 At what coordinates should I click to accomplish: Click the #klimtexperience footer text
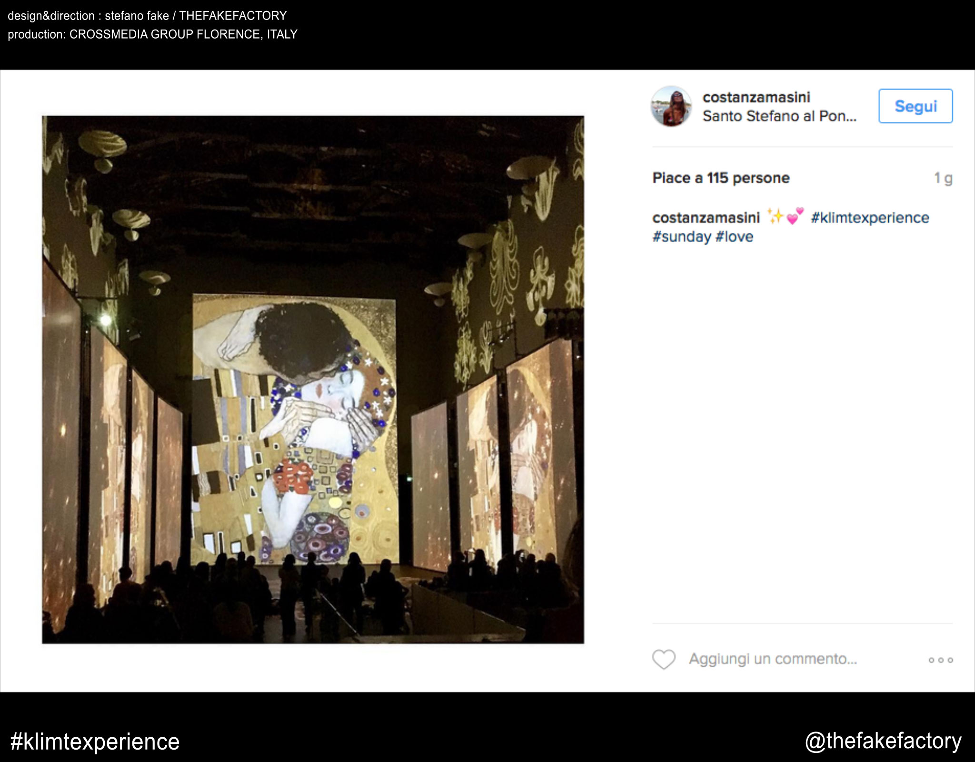(x=95, y=742)
